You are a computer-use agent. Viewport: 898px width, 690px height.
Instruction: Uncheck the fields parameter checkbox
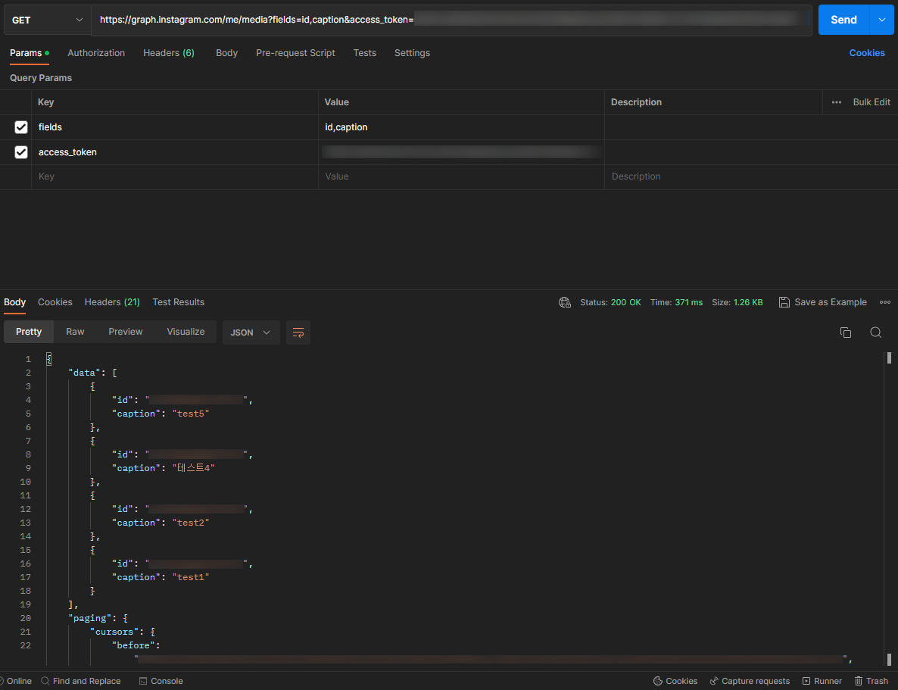21,127
